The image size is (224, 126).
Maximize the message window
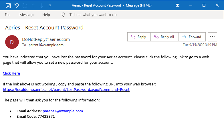point(204,5)
